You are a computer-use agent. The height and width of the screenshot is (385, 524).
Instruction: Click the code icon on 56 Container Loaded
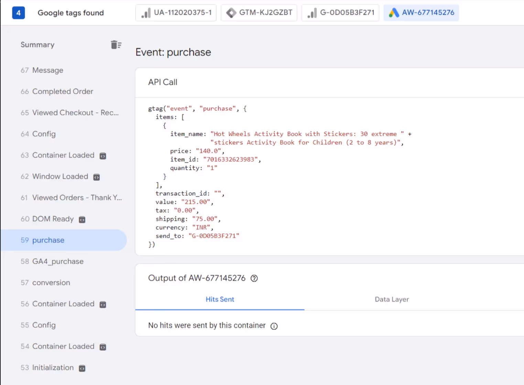(x=103, y=305)
